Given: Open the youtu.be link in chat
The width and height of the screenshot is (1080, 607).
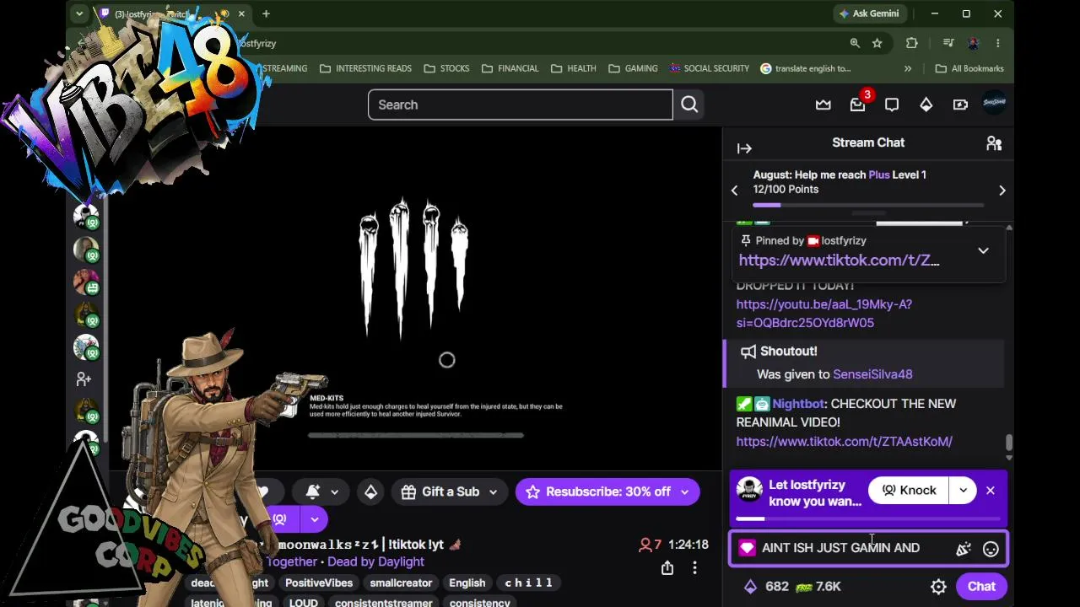Looking at the screenshot, I should (x=823, y=314).
